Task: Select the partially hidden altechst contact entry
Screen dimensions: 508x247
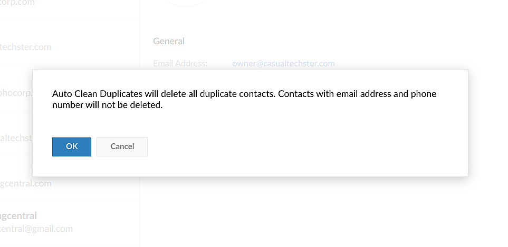Action: (x=16, y=138)
